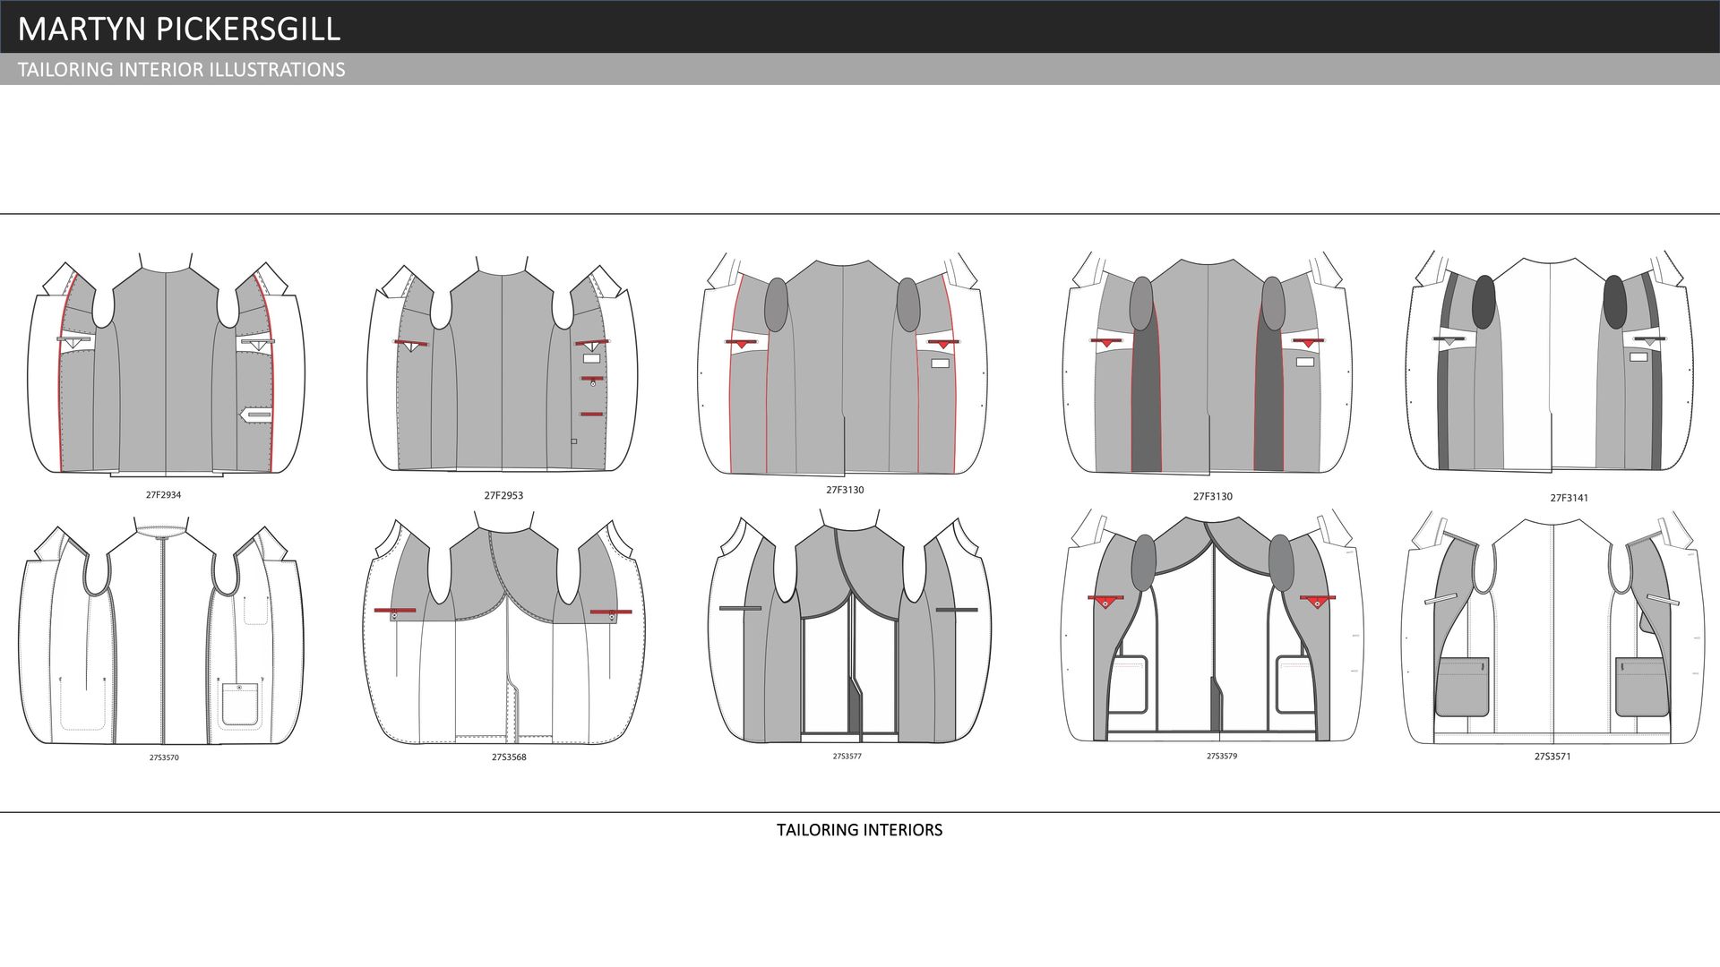Click the Tailoring Interior Illustrations subtitle
Viewport: 1720px width, 967px height.
click(182, 70)
